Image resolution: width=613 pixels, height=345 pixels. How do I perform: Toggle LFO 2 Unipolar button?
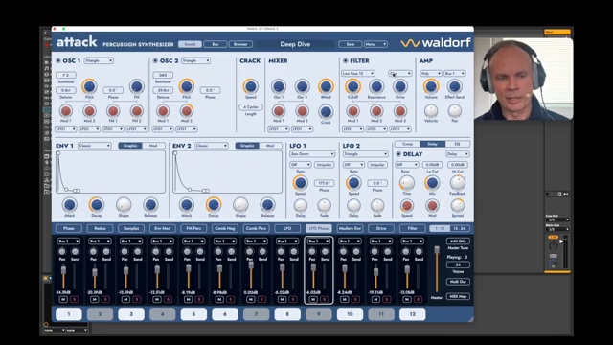(x=377, y=165)
